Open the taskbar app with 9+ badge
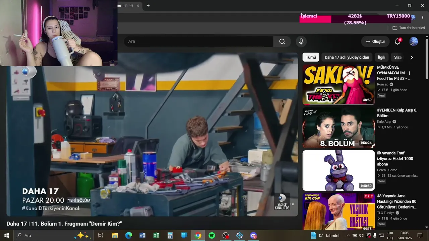 pyautogui.click(x=253, y=235)
